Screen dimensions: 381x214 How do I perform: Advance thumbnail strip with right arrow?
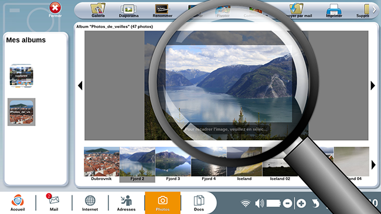coord(373,165)
